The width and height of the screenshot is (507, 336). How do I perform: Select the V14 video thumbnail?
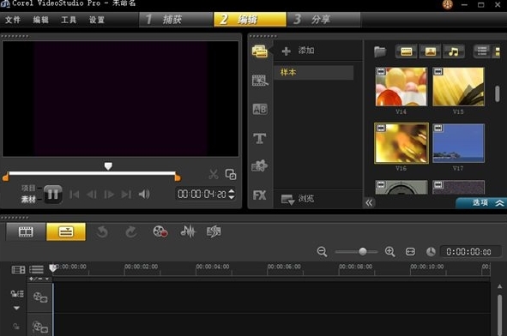(x=401, y=87)
